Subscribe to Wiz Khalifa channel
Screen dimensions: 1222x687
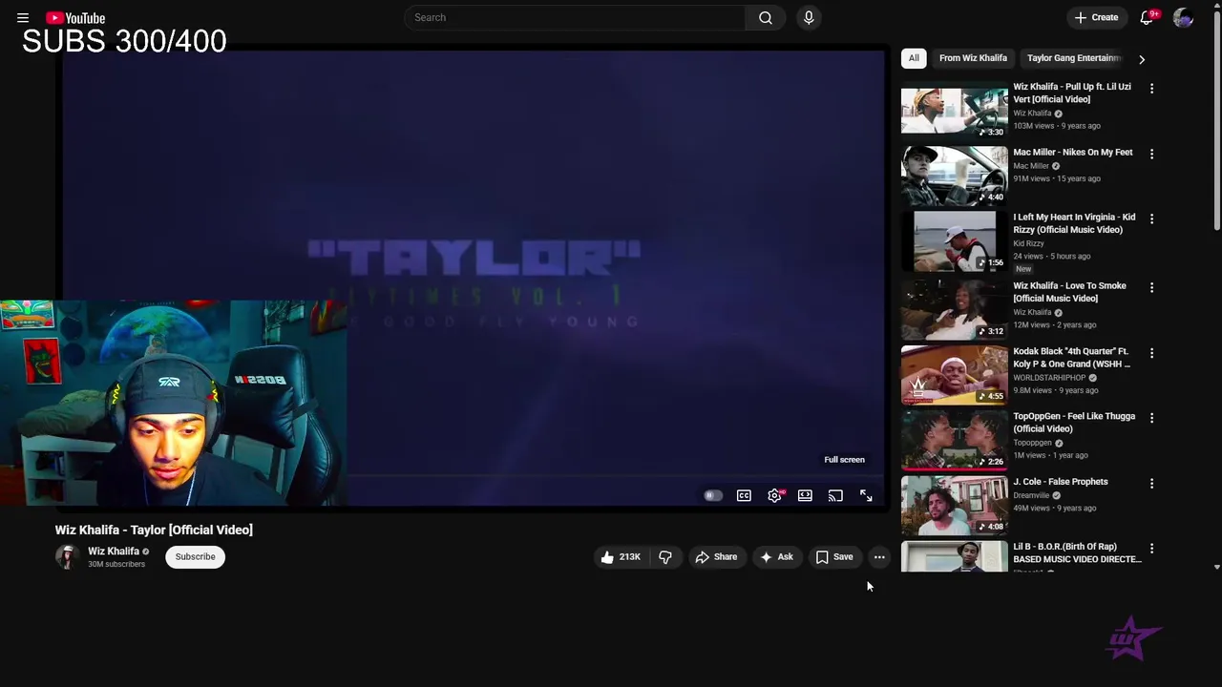coord(195,556)
